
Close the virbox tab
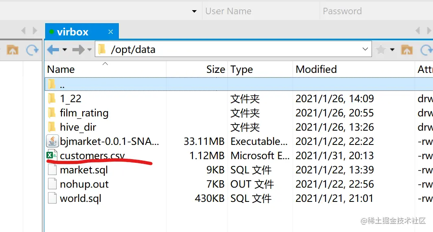pyautogui.click(x=111, y=32)
